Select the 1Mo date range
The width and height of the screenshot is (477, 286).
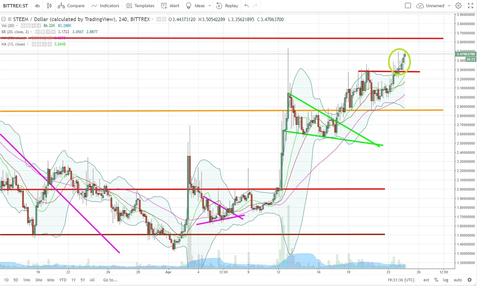click(x=26, y=280)
